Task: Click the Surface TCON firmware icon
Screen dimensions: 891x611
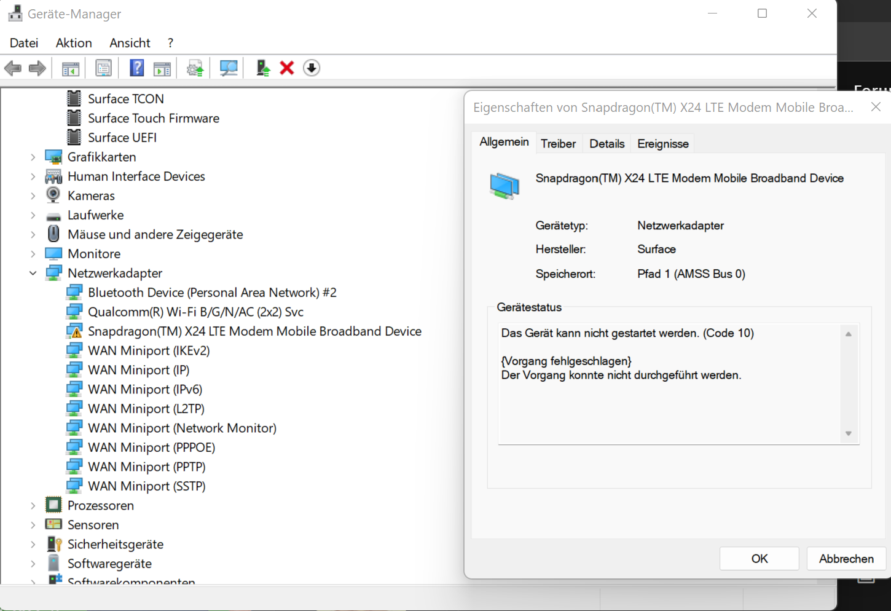Action: 74,98
